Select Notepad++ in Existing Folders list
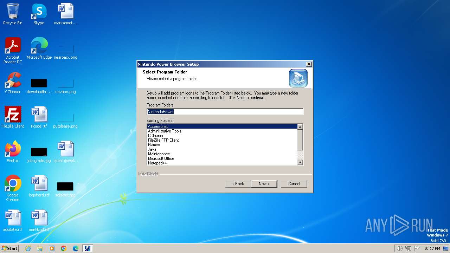The height and width of the screenshot is (253, 450). pyautogui.click(x=222, y=163)
